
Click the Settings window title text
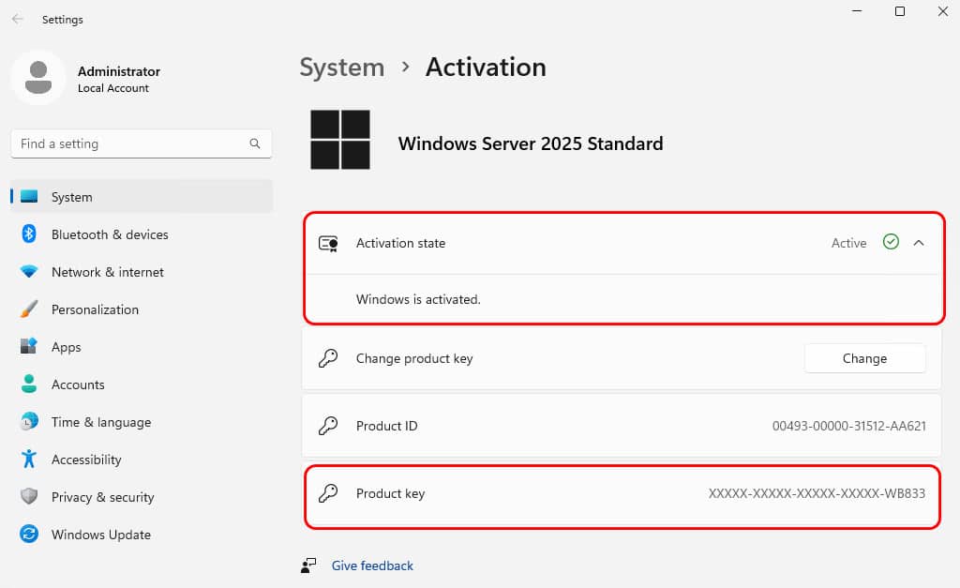(63, 20)
